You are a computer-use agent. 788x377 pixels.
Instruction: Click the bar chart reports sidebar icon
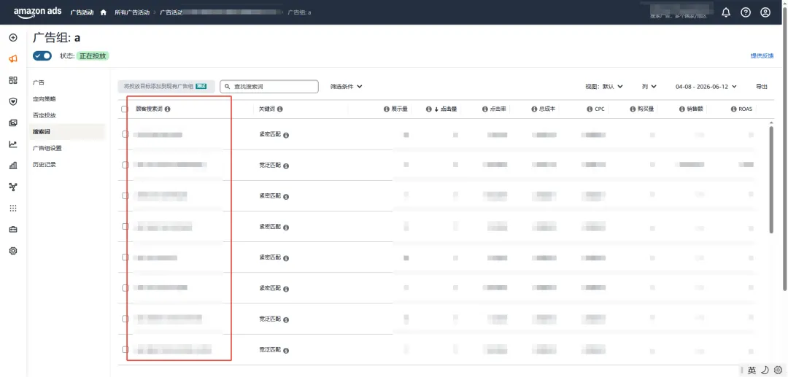[x=13, y=165]
